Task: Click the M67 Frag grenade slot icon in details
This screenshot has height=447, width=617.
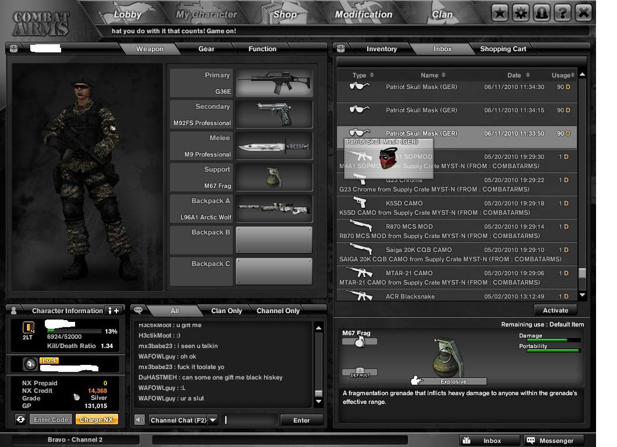Action: [359, 342]
